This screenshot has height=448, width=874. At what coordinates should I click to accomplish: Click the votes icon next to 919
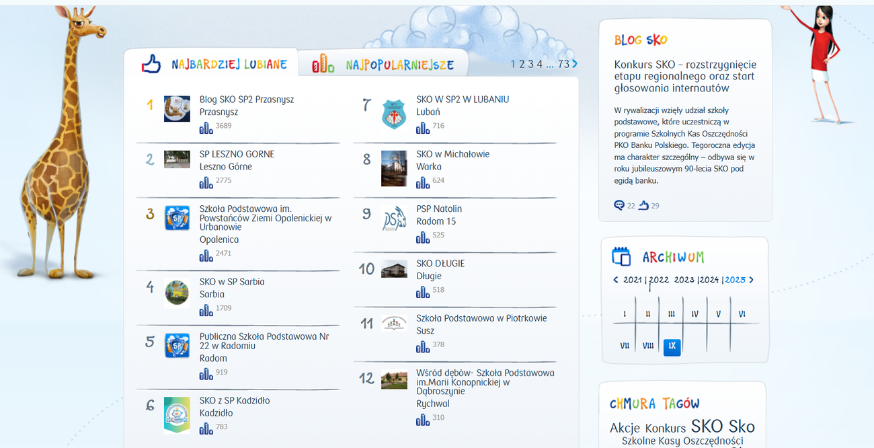[206, 374]
